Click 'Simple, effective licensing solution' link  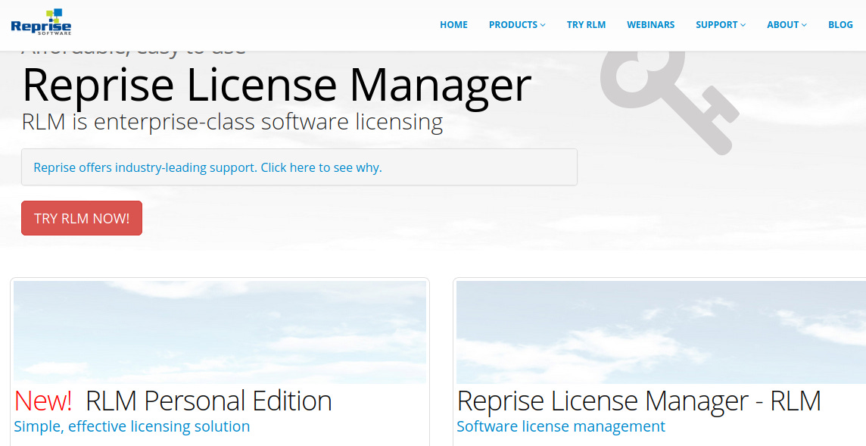(132, 426)
